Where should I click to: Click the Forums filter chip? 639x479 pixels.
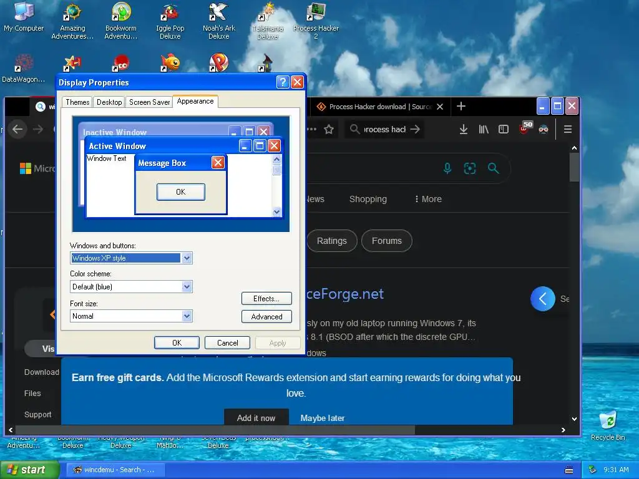click(x=387, y=241)
